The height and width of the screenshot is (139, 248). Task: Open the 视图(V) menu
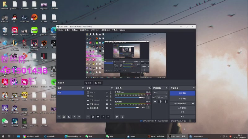[x=75, y=30]
